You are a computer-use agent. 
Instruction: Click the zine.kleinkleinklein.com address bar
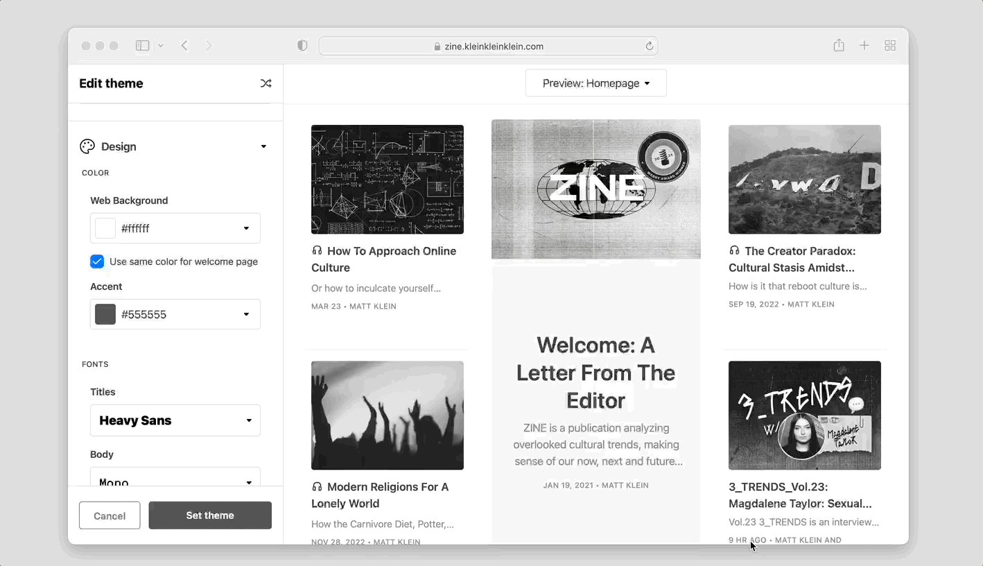pos(488,46)
